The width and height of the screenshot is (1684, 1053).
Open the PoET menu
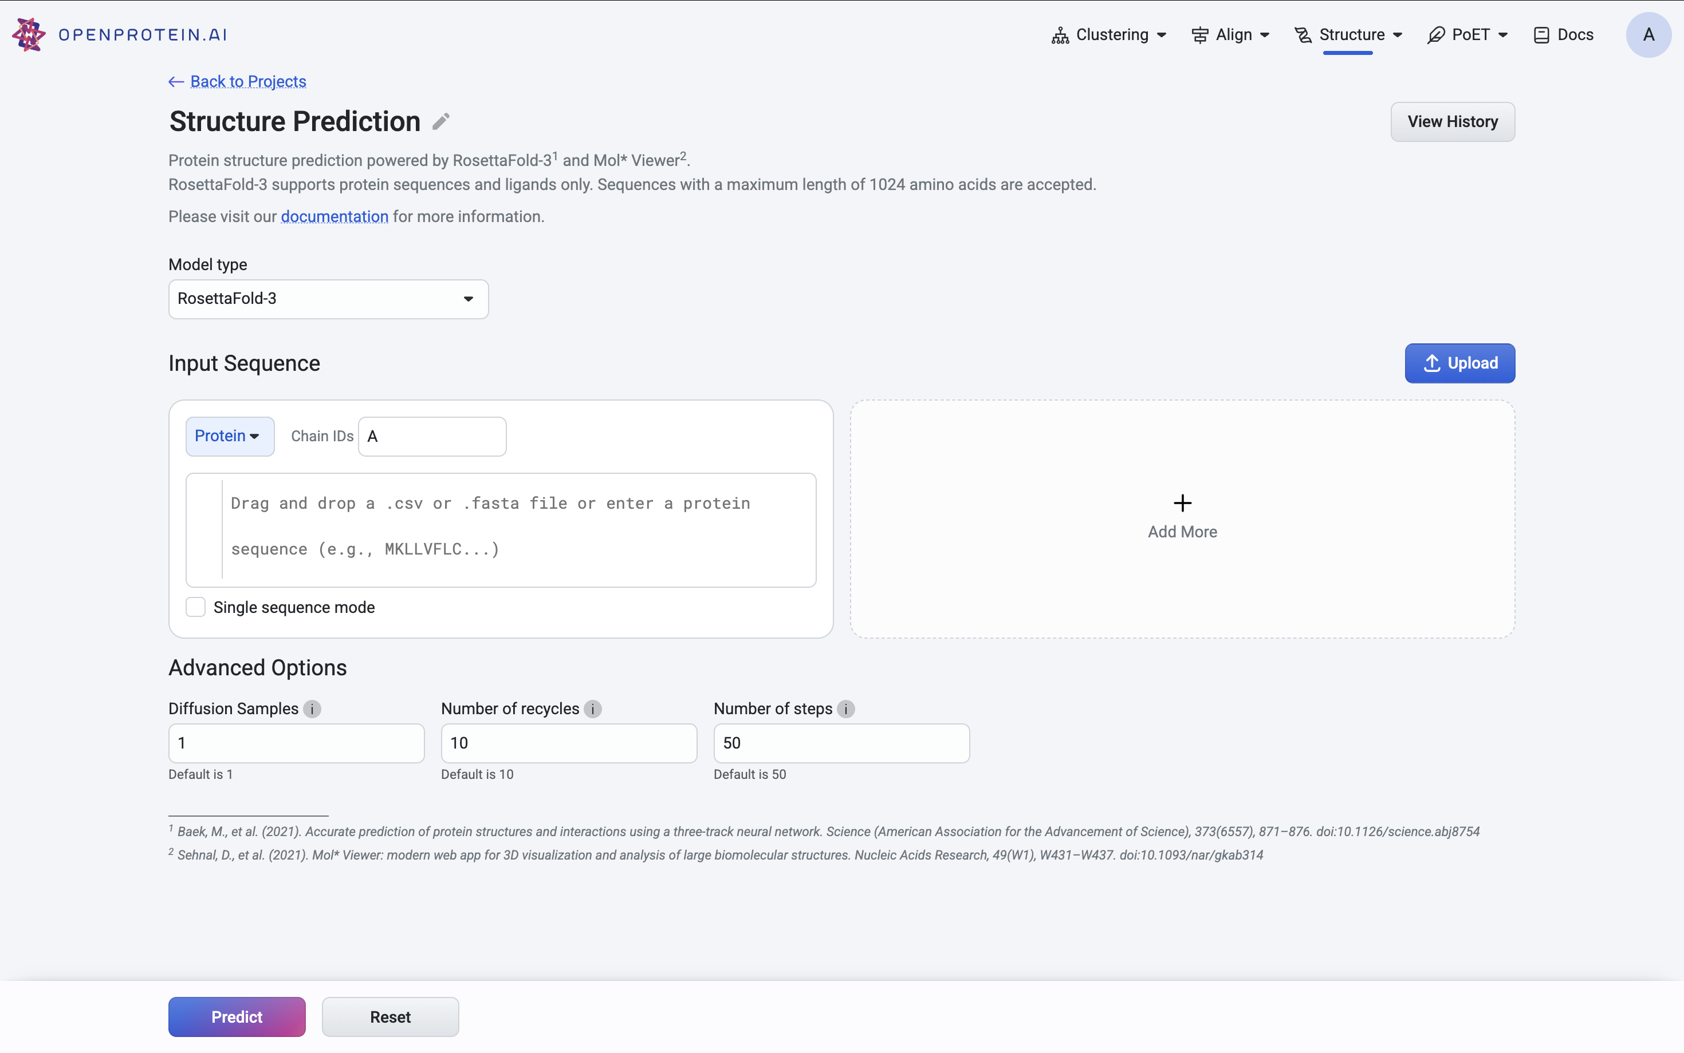1468,35
